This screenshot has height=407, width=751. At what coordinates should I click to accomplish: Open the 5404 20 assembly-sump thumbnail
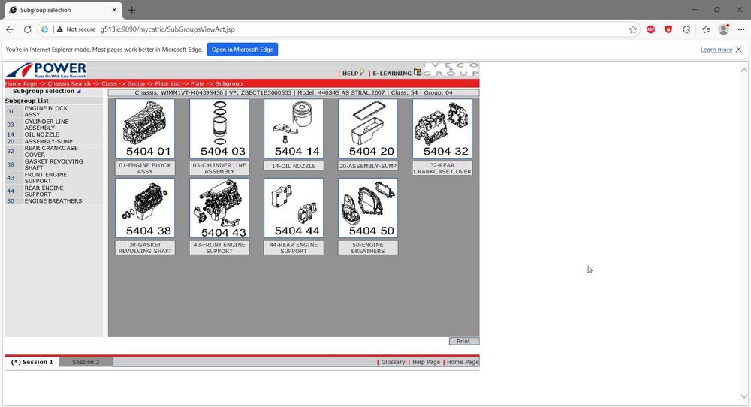pyautogui.click(x=368, y=129)
